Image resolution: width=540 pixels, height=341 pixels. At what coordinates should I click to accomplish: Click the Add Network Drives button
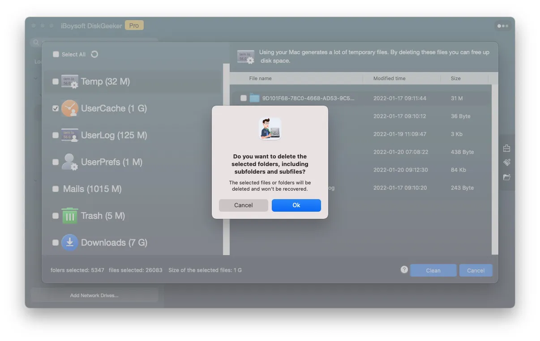click(94, 295)
